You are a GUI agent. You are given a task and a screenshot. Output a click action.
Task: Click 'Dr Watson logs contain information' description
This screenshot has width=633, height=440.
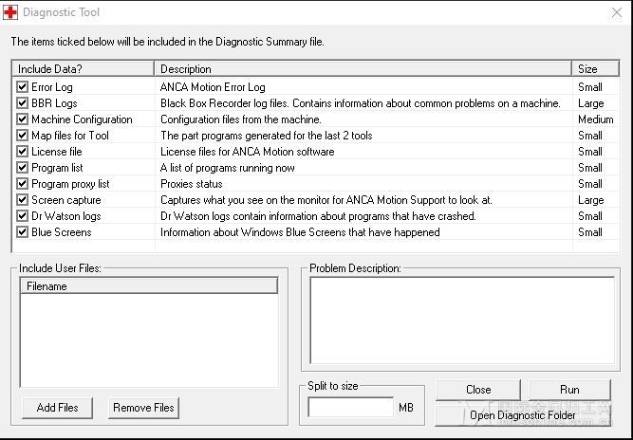click(318, 216)
